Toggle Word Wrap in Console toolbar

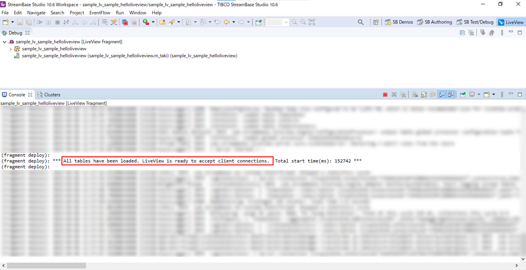[x=433, y=95]
